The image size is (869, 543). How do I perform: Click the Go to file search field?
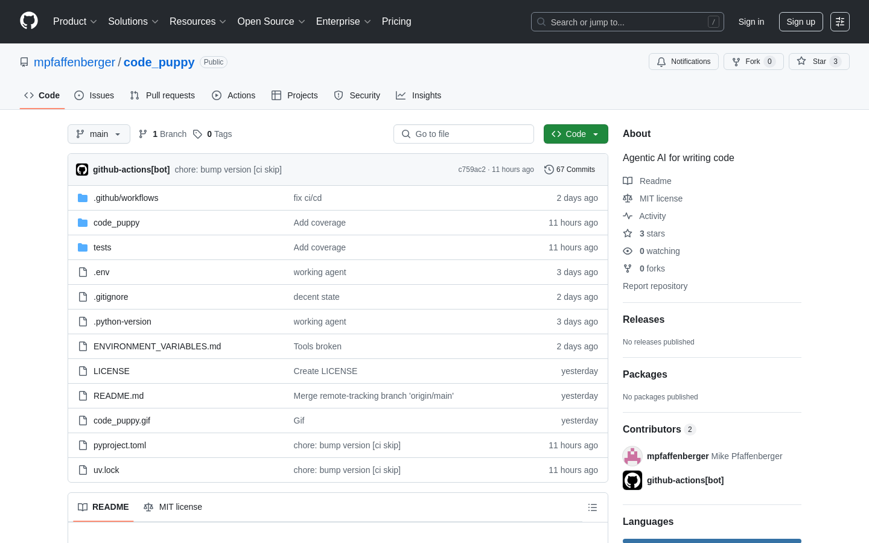pos(463,134)
